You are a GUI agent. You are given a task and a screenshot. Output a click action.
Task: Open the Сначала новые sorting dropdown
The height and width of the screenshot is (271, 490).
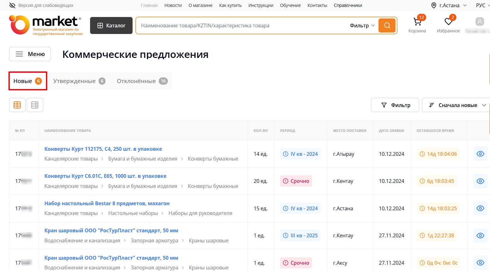coord(457,105)
